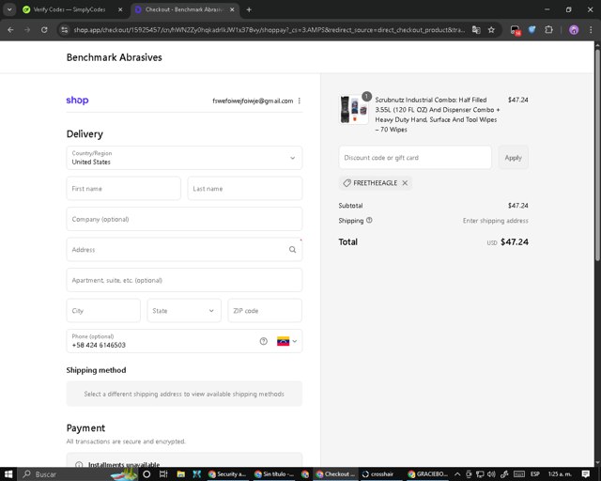
Task: Click the Total amount $47.24
Action: [x=515, y=242]
